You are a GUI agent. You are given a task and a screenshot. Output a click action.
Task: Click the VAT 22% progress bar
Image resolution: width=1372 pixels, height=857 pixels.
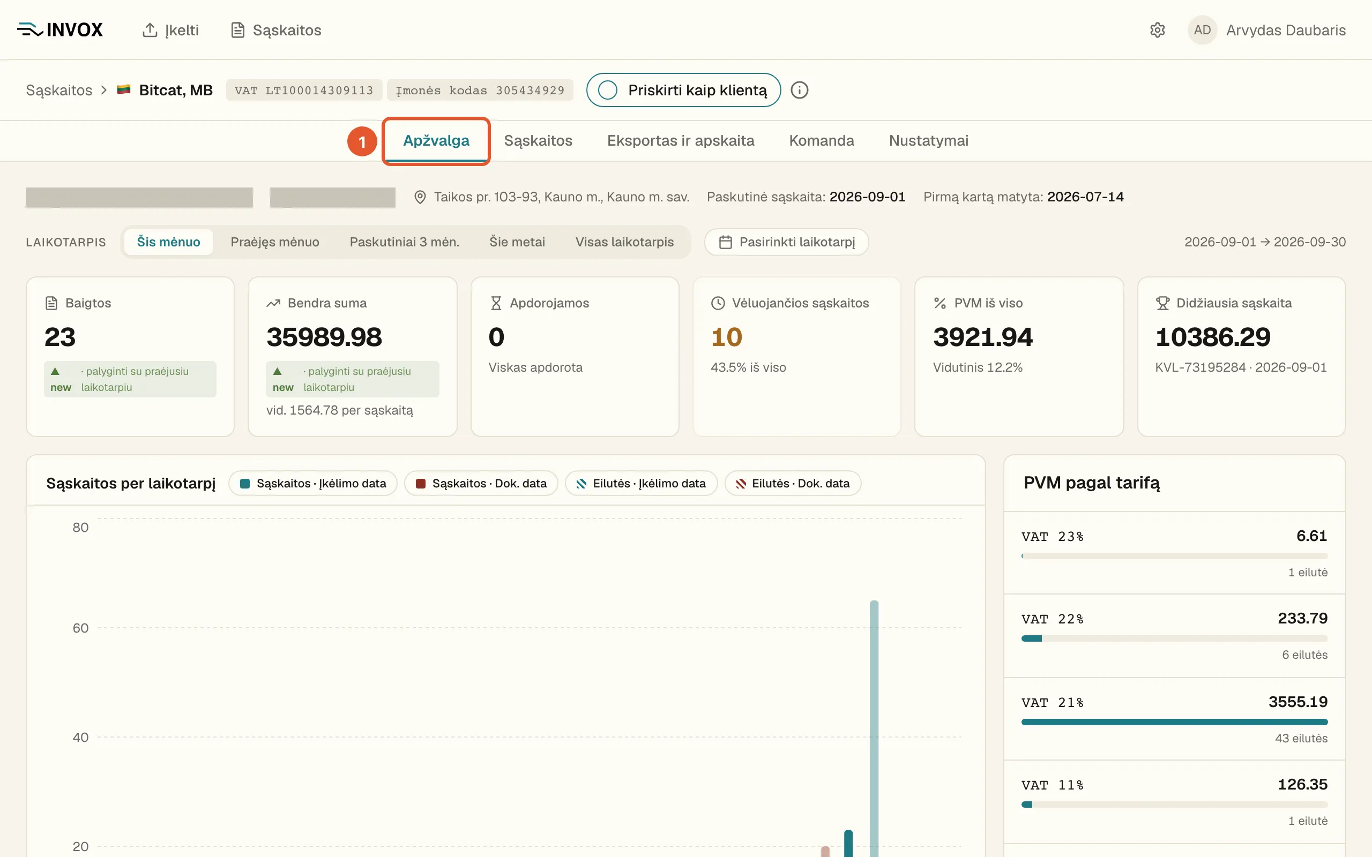click(1174, 639)
